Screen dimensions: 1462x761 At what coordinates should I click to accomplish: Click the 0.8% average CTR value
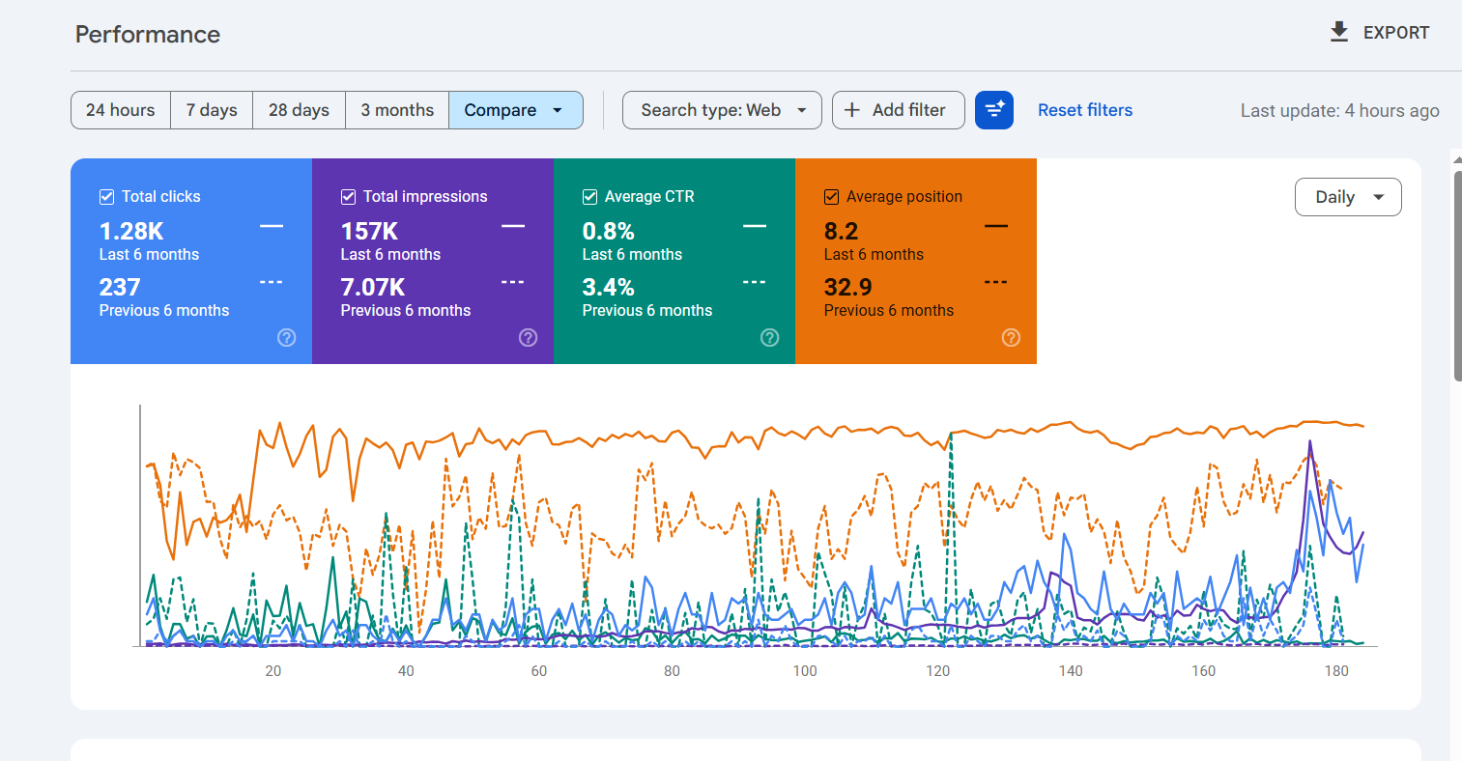coord(609,232)
